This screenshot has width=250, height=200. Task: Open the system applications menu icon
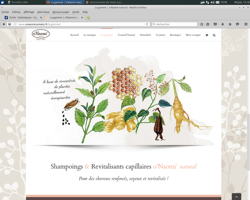coord(2,2)
